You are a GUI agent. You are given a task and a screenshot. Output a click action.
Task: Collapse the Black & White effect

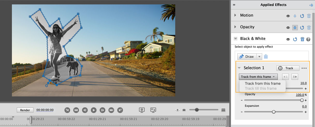click(235, 39)
